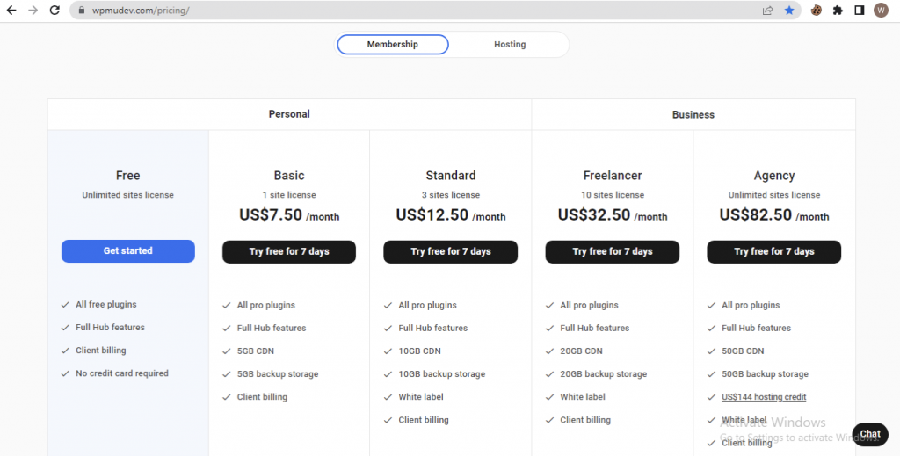
Task: Open the cookie extension icon
Action: [816, 11]
